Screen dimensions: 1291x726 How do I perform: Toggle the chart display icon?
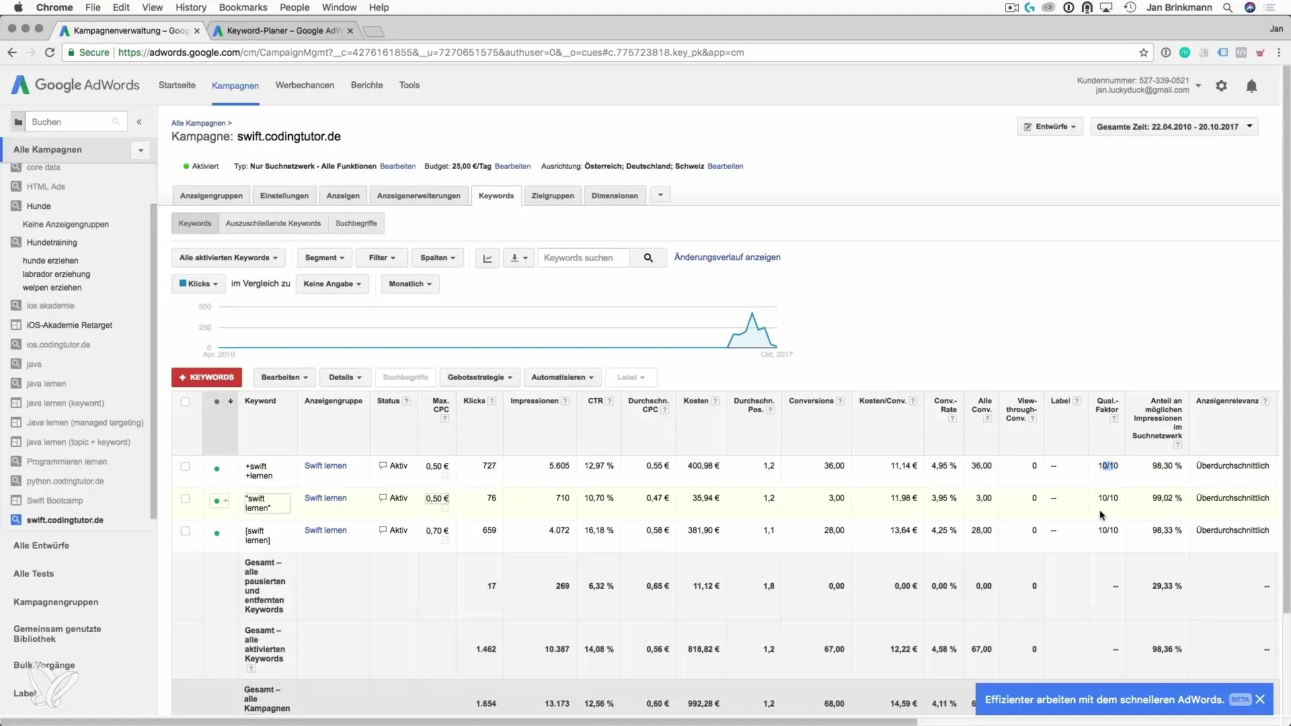[487, 258]
